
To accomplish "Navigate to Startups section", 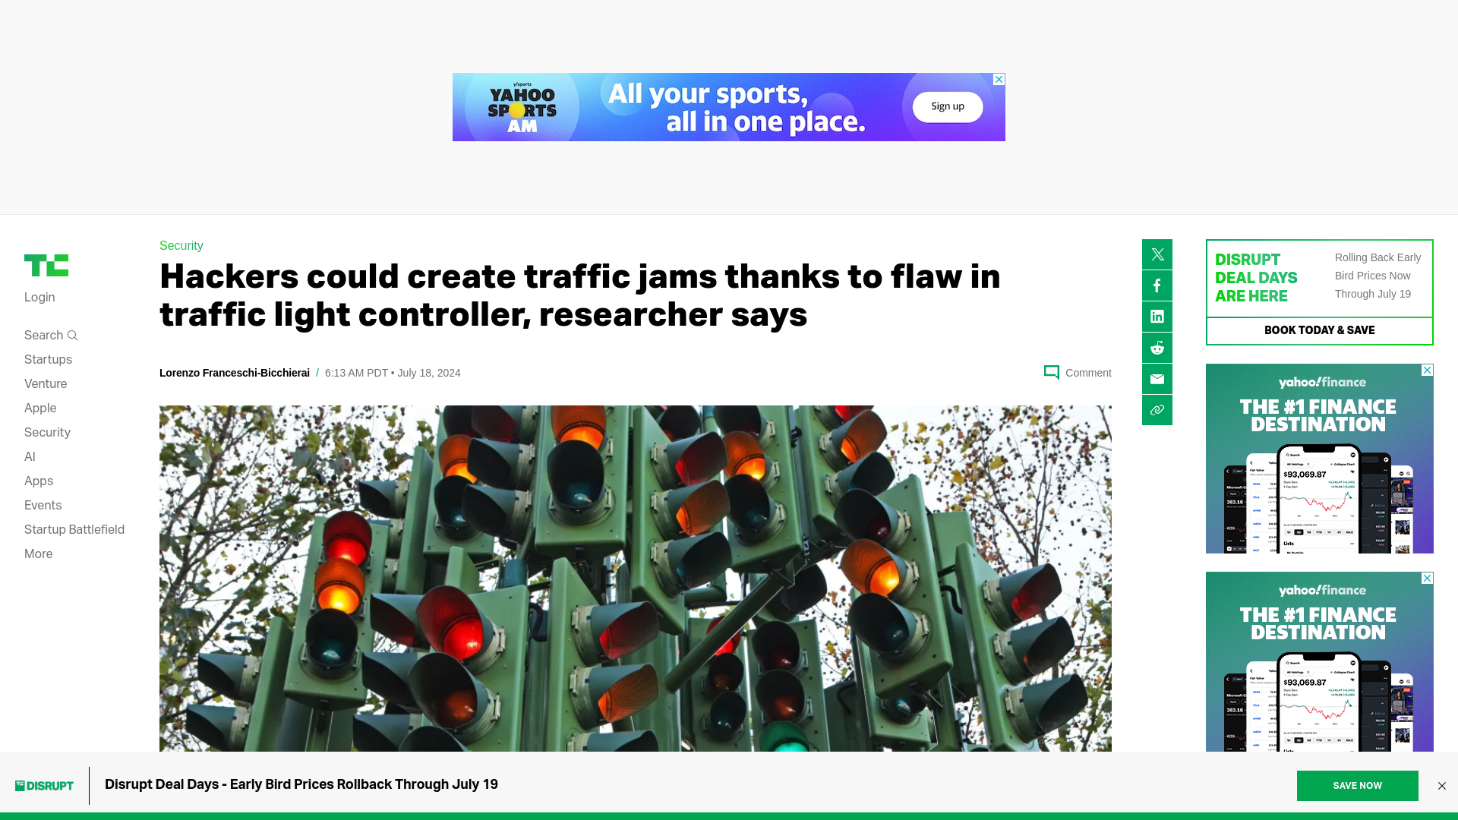I will click(x=48, y=359).
